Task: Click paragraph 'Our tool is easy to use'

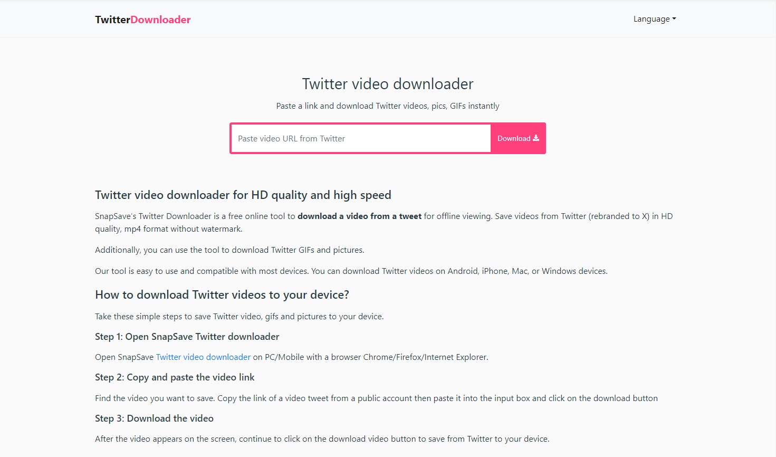Action: [351, 271]
